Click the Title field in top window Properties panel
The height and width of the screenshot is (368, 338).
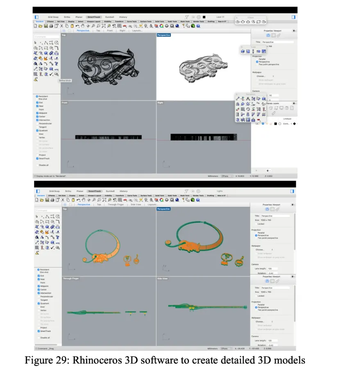pos(278,42)
